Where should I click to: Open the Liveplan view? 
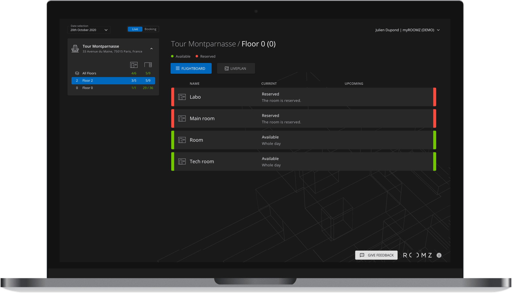(x=236, y=68)
